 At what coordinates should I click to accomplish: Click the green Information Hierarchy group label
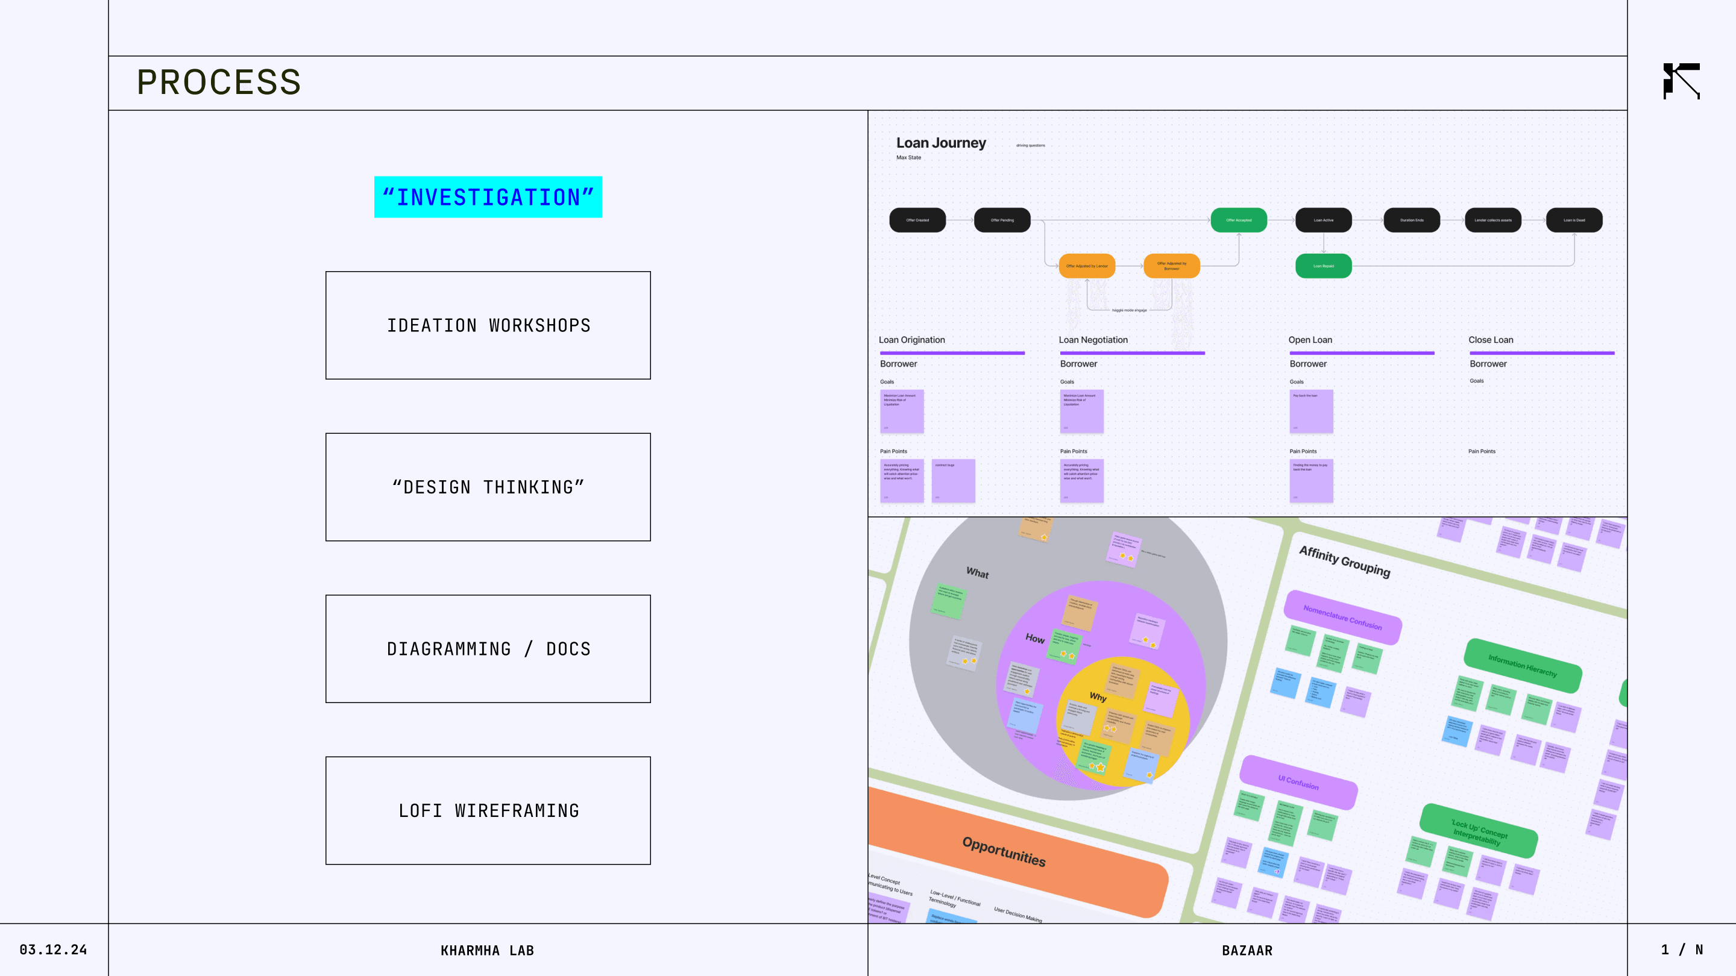pyautogui.click(x=1523, y=666)
